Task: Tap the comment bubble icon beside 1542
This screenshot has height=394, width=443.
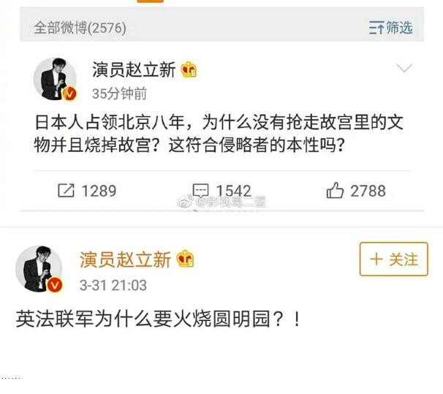Action: 200,190
